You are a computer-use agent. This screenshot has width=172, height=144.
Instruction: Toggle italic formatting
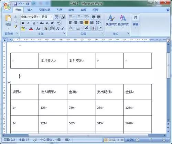[x=28, y=23]
